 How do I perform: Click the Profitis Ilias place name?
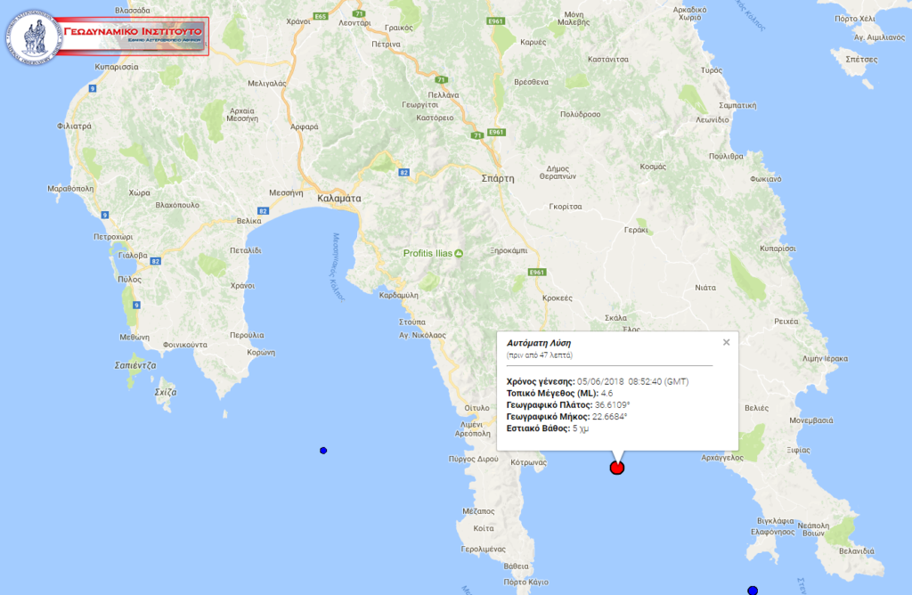coord(427,253)
